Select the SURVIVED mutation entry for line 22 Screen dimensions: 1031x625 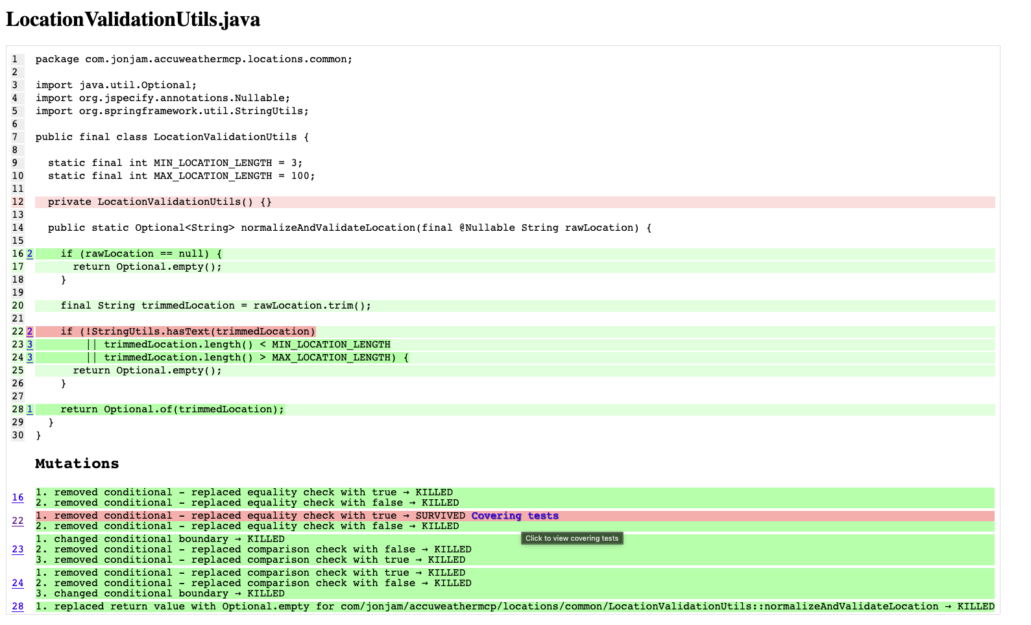(515, 516)
